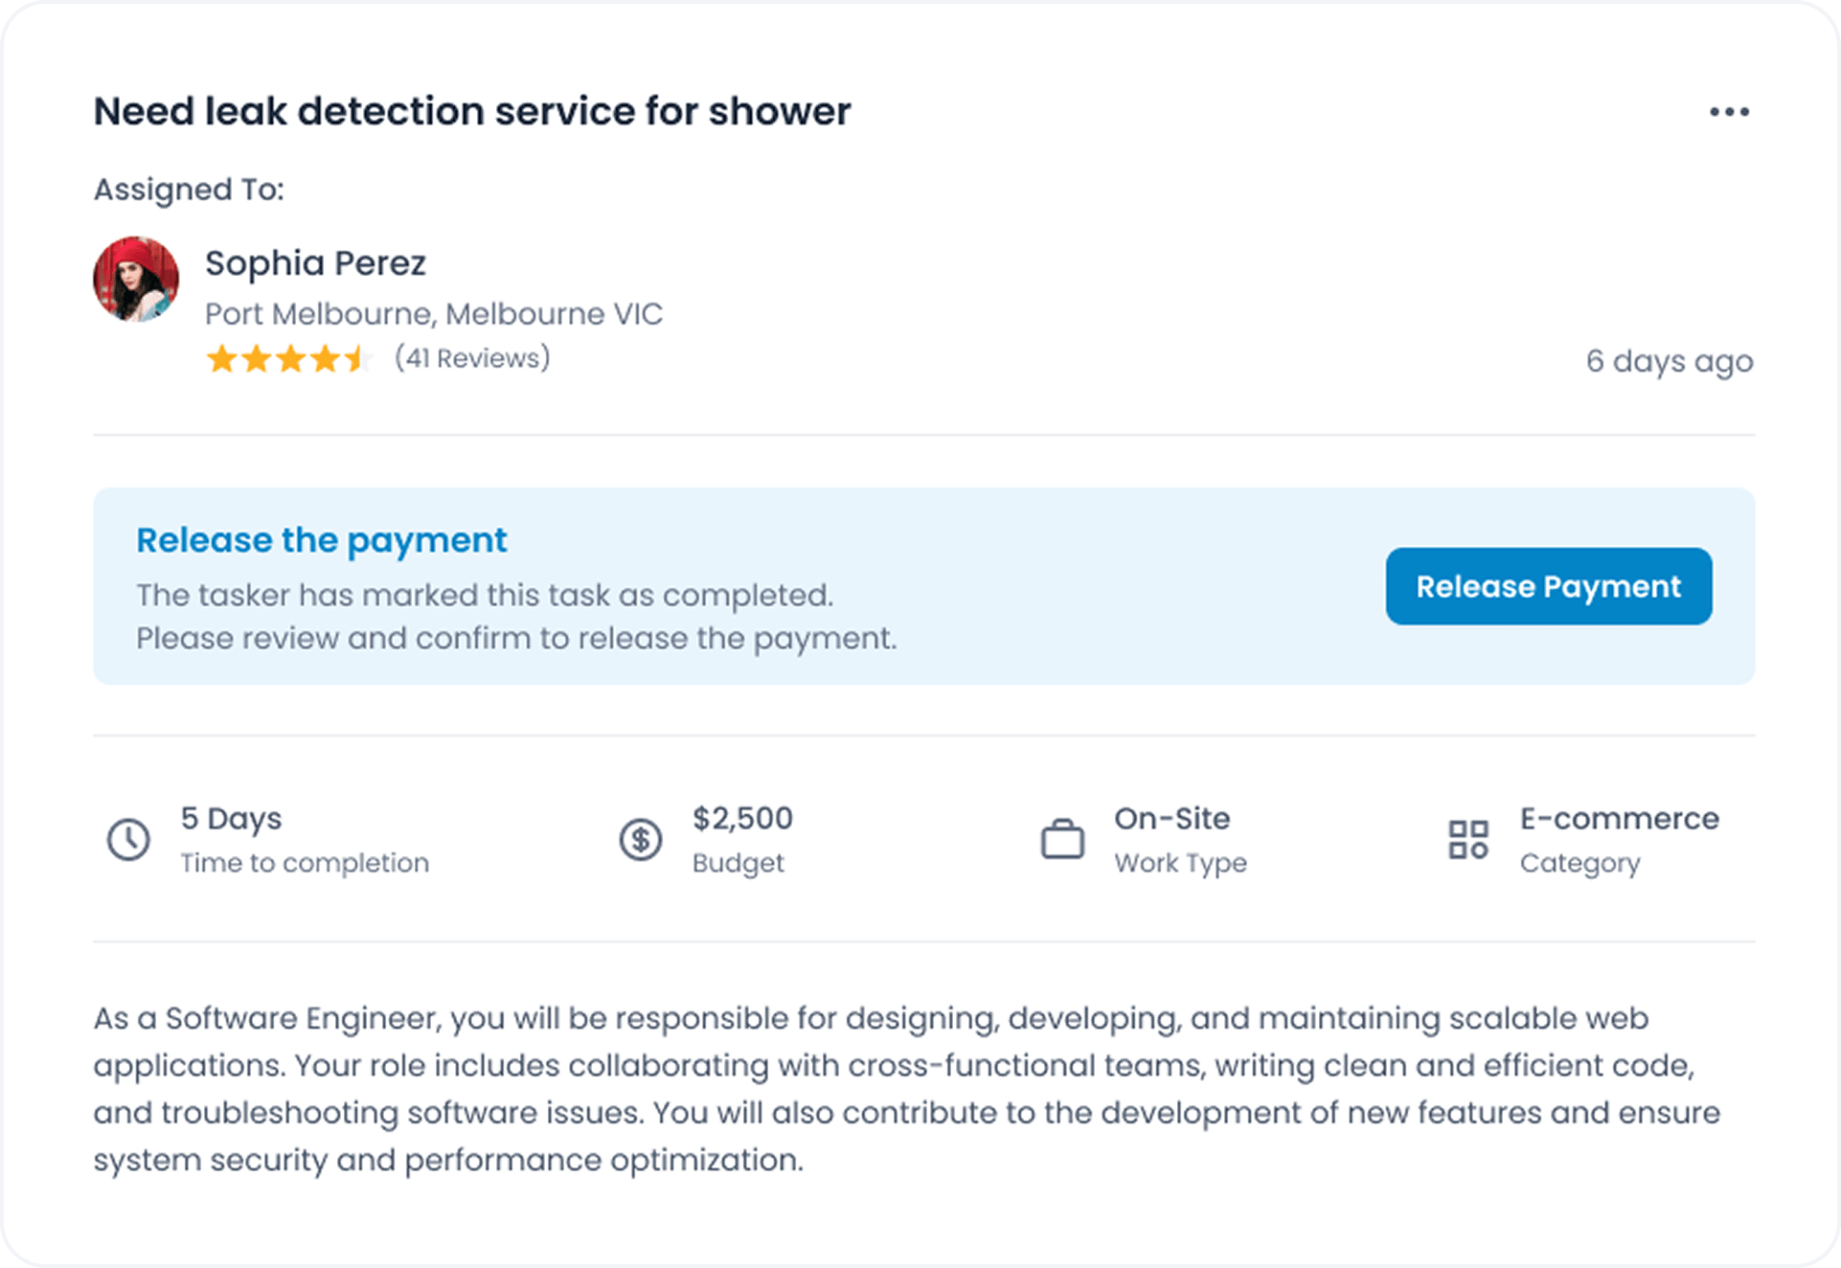This screenshot has width=1841, height=1268.
Task: Click the Port Melbourne location text
Action: (433, 313)
